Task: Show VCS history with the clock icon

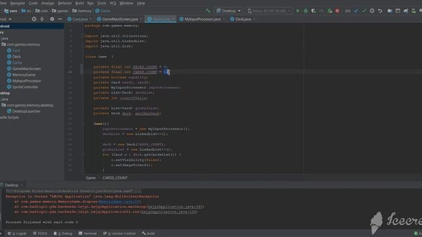Action: point(372,11)
